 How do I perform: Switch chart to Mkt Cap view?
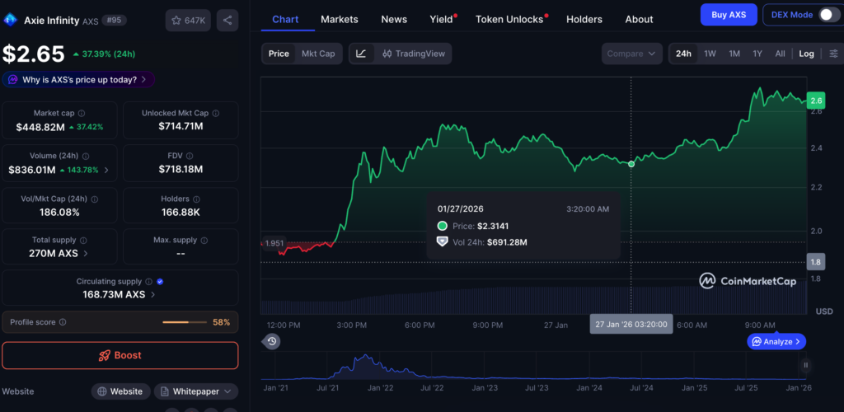coord(318,54)
